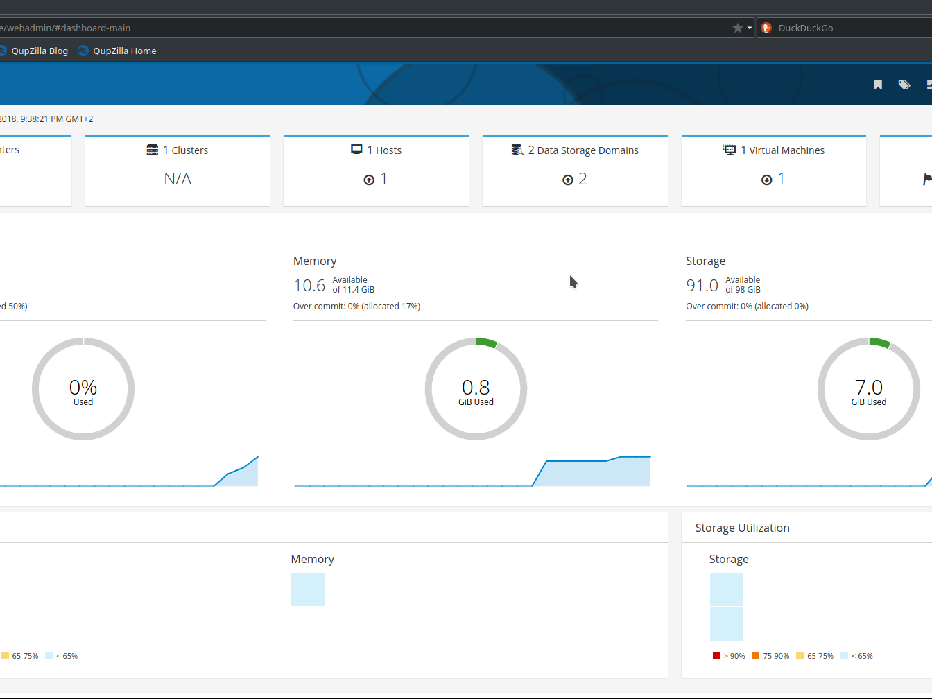Open the QupZilla Home bookmark

click(123, 51)
